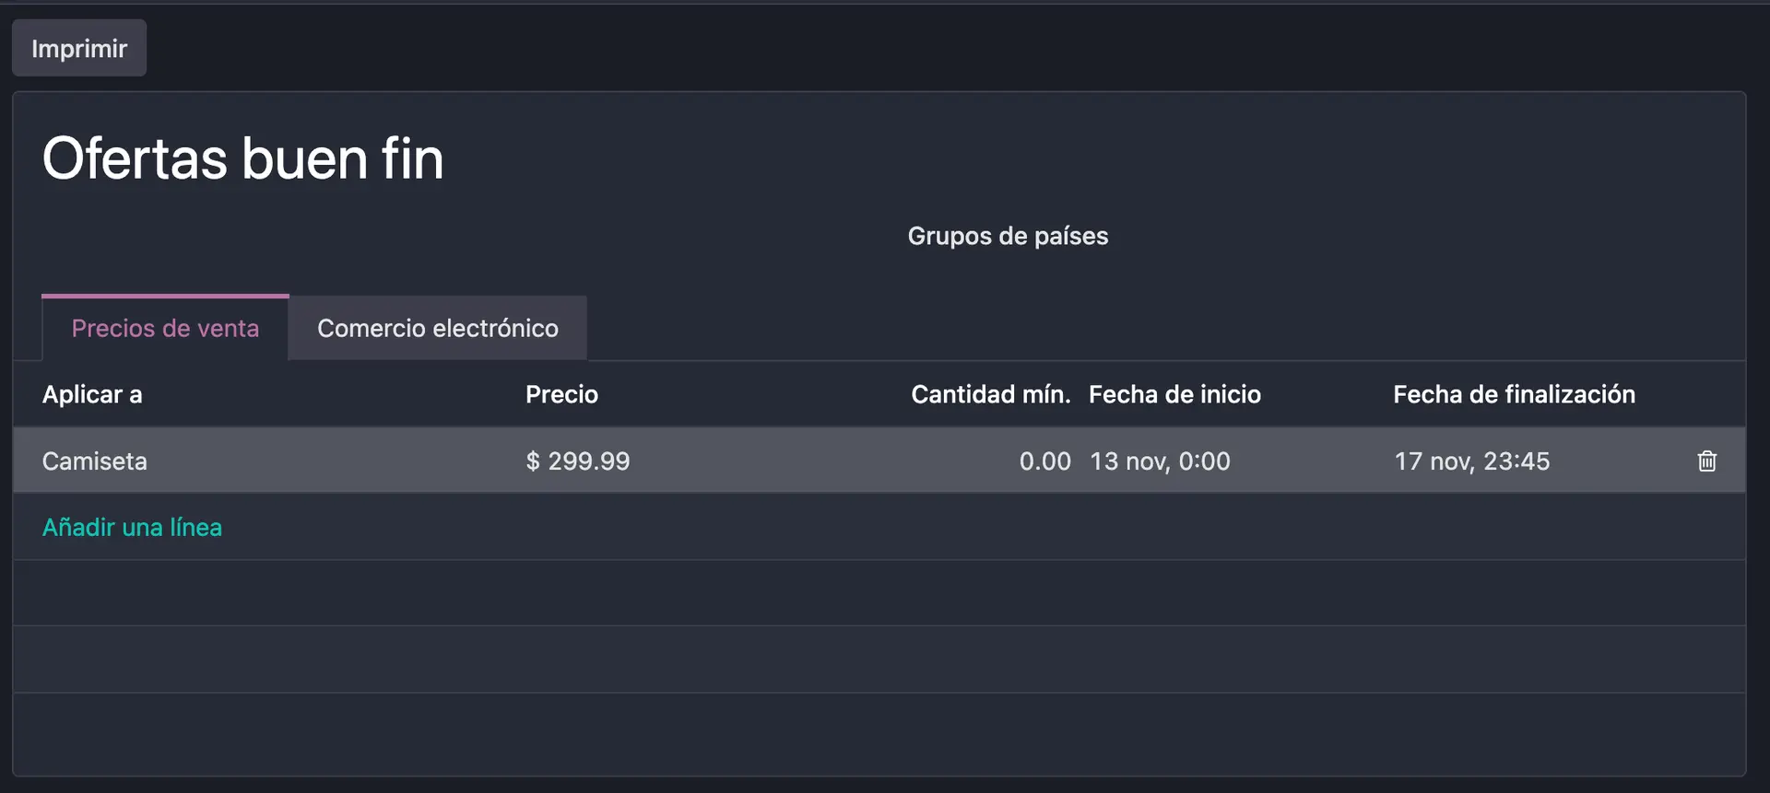The image size is (1770, 793).
Task: Open the start date 13 nov, 0:00
Action: tap(1160, 461)
